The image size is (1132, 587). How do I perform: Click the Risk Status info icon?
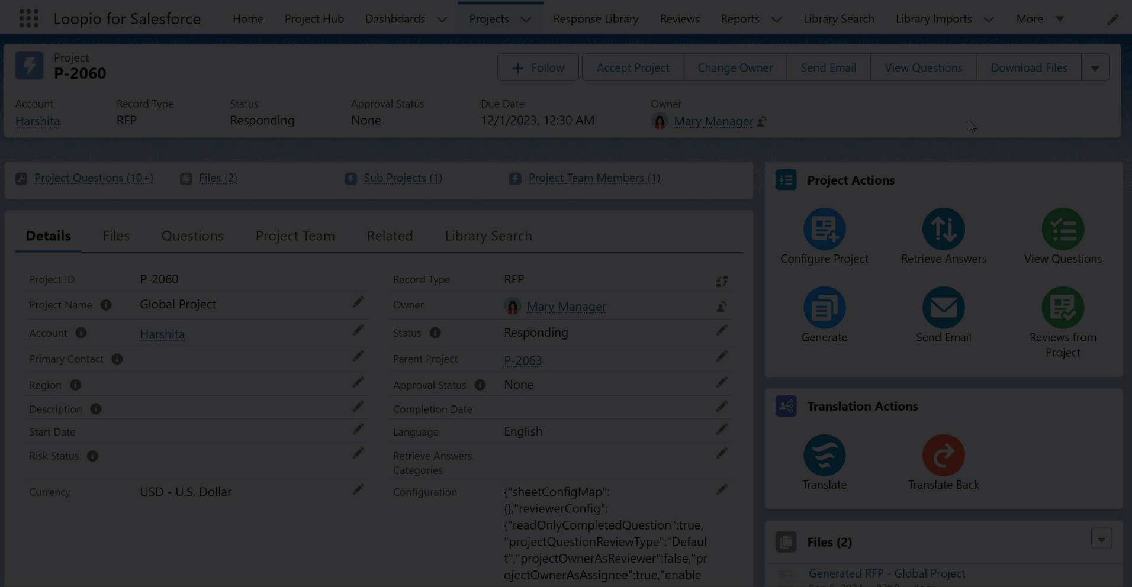point(92,456)
